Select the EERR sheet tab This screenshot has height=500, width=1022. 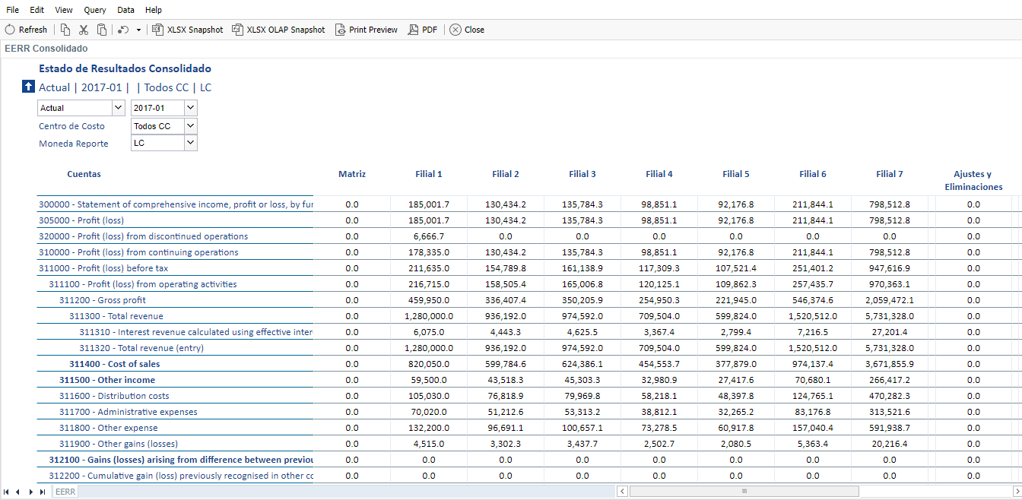pos(65,492)
